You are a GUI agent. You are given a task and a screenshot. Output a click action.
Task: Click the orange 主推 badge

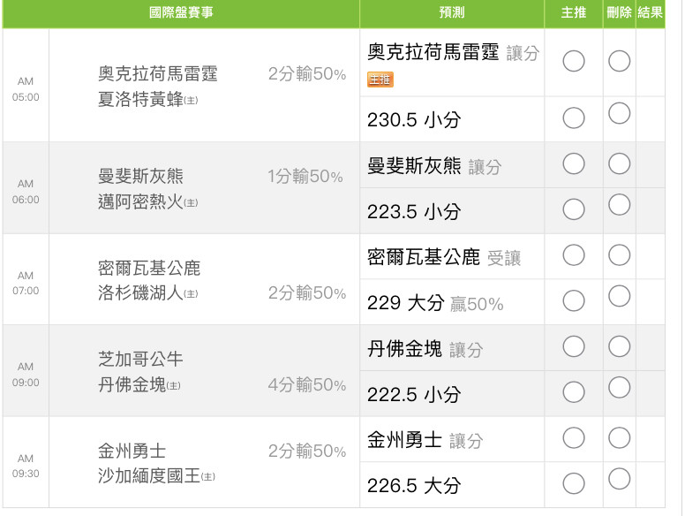380,80
